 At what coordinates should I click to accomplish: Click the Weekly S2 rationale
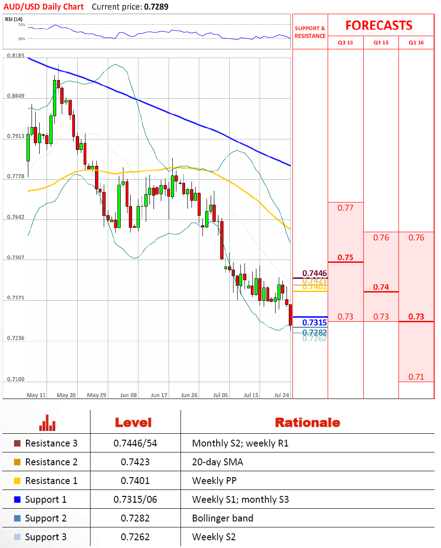tap(214, 537)
